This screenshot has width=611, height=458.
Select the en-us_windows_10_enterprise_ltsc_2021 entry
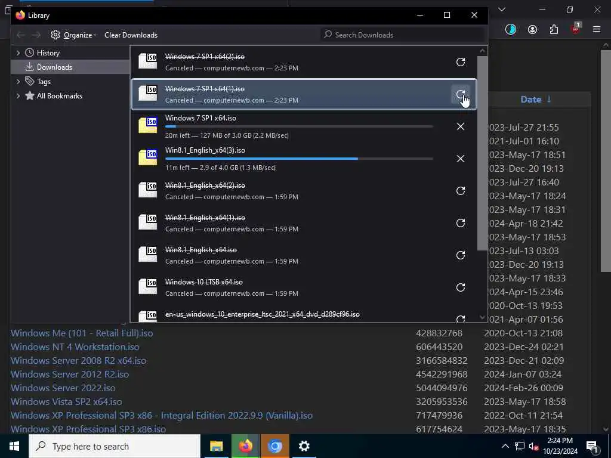click(304, 314)
